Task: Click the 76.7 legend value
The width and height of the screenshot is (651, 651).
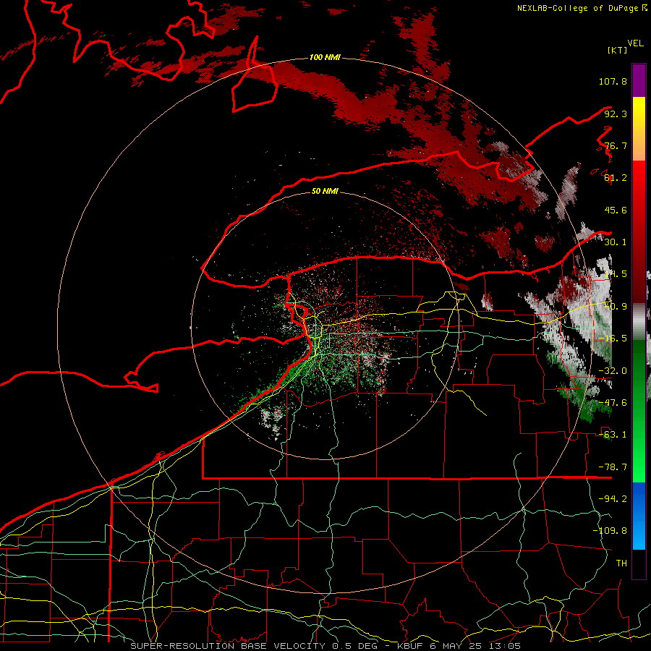Action: pyautogui.click(x=616, y=145)
